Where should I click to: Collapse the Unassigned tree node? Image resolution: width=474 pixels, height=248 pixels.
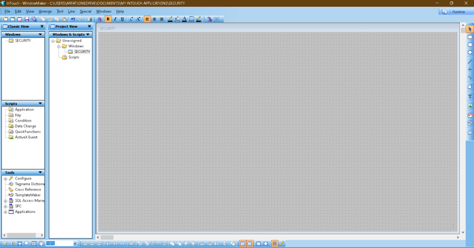54,40
